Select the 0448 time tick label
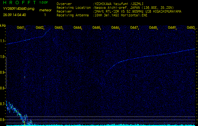The image size is (198, 126). coord(153,28)
